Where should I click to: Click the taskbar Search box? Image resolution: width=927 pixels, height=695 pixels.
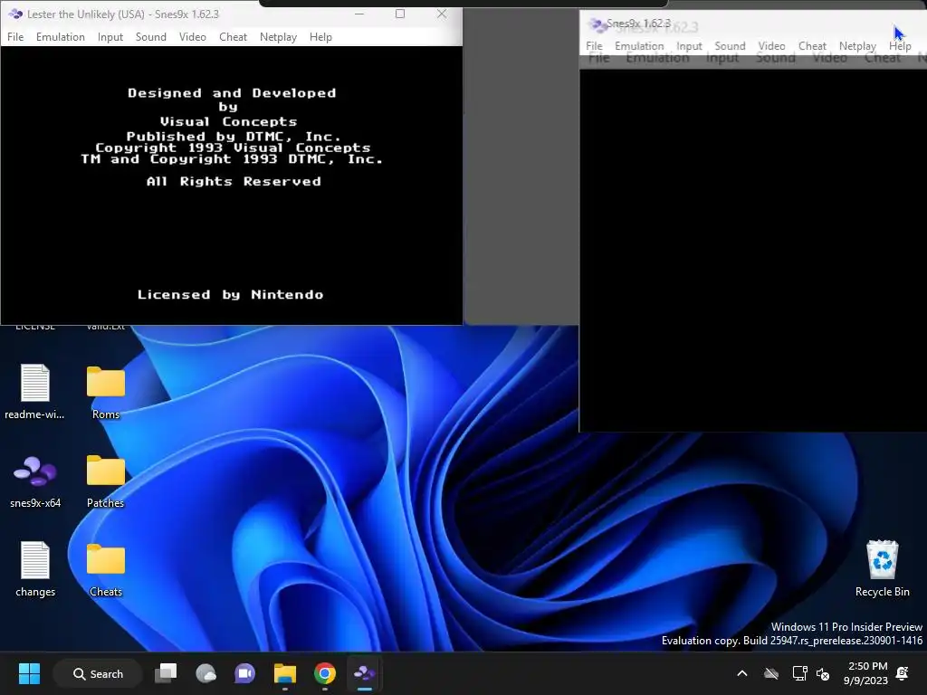(98, 673)
